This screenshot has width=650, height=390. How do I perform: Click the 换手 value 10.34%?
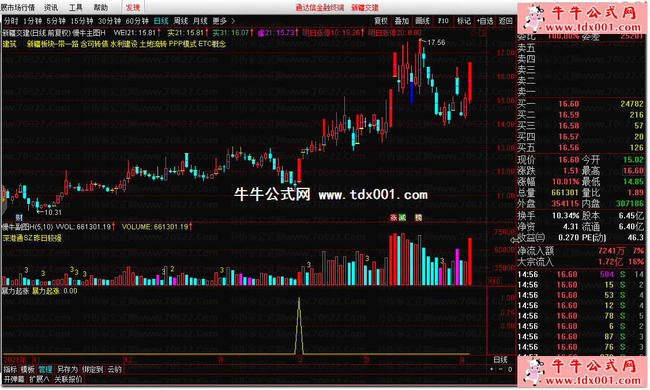coord(565,215)
